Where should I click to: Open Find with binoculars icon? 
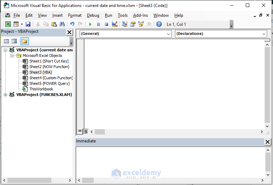(62, 24)
